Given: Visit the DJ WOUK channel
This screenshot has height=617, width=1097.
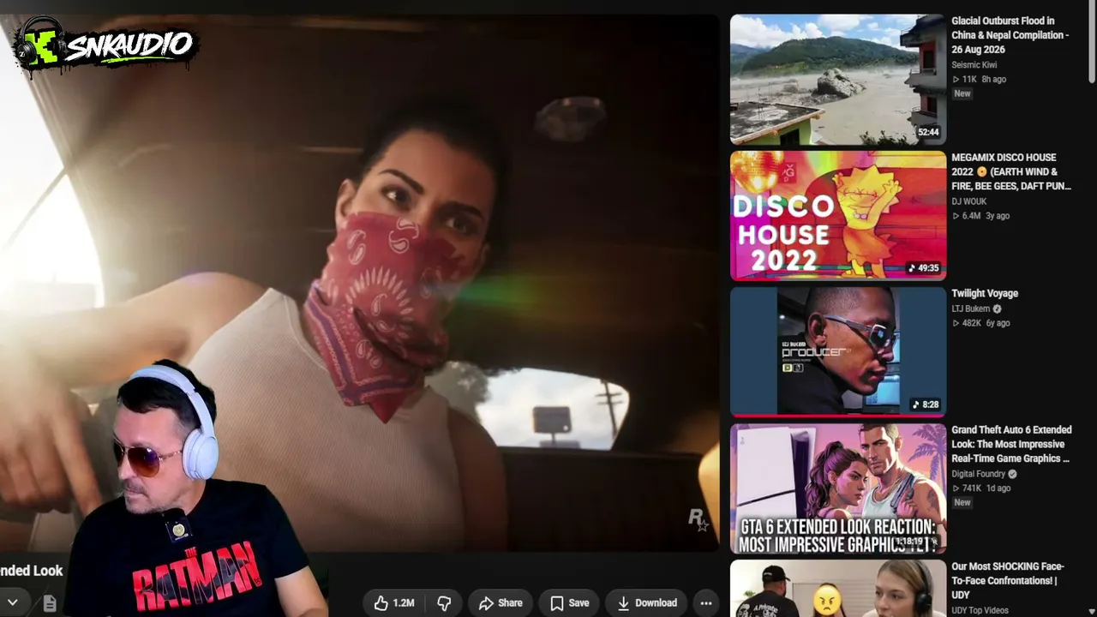Looking at the screenshot, I should (x=969, y=202).
